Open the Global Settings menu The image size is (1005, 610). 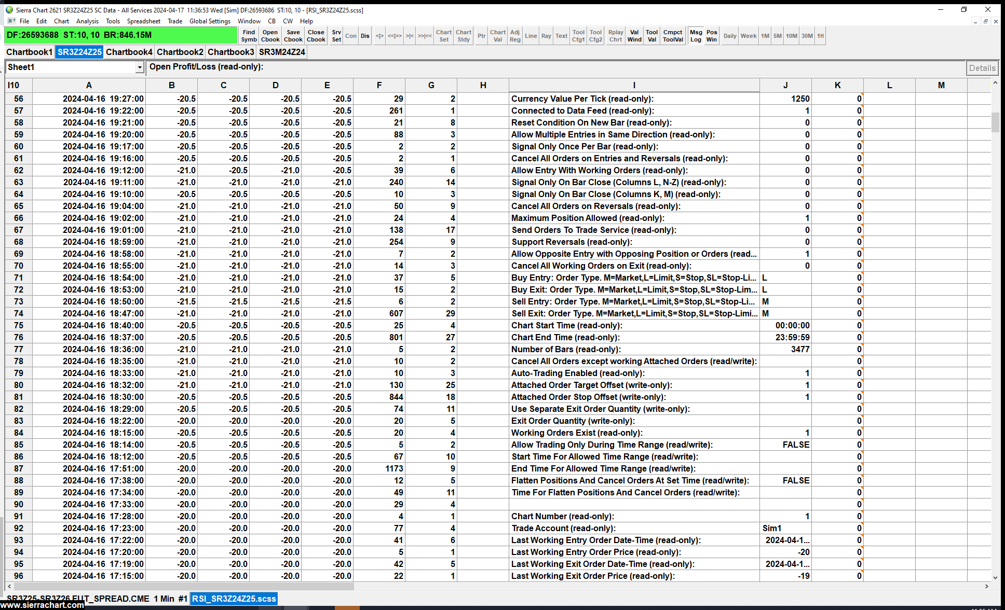coord(210,21)
